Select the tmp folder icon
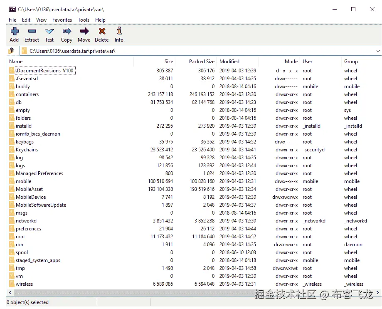 [12, 268]
